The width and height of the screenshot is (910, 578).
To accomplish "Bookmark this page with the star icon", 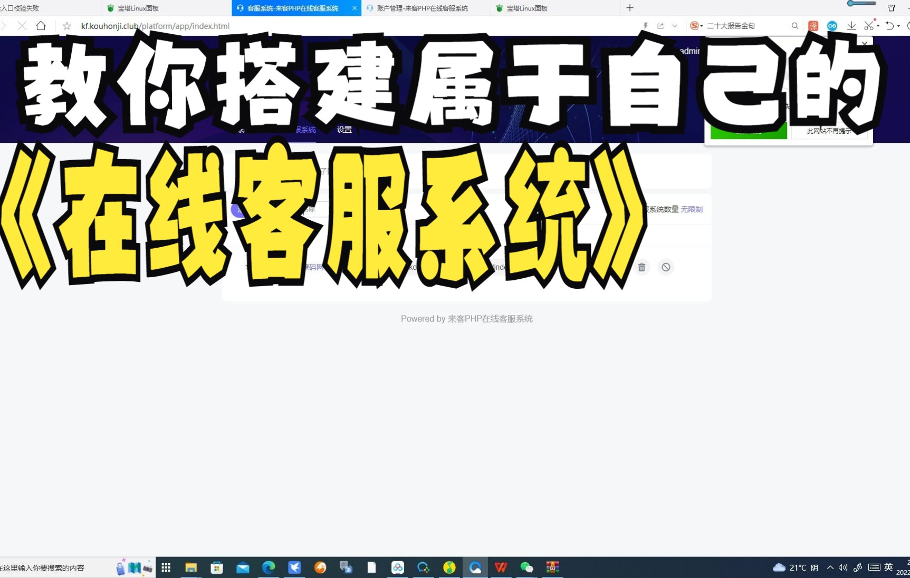I will [x=67, y=26].
